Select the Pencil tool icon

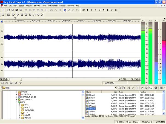click(73, 10)
